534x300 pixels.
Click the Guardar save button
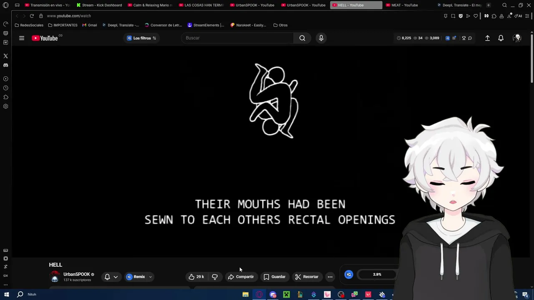tap(275, 277)
